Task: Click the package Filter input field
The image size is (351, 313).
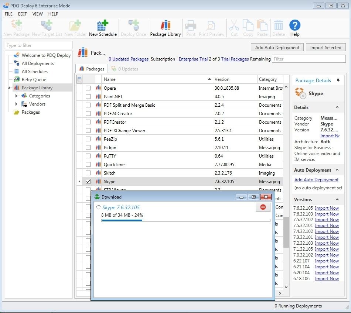Action: 309,59
